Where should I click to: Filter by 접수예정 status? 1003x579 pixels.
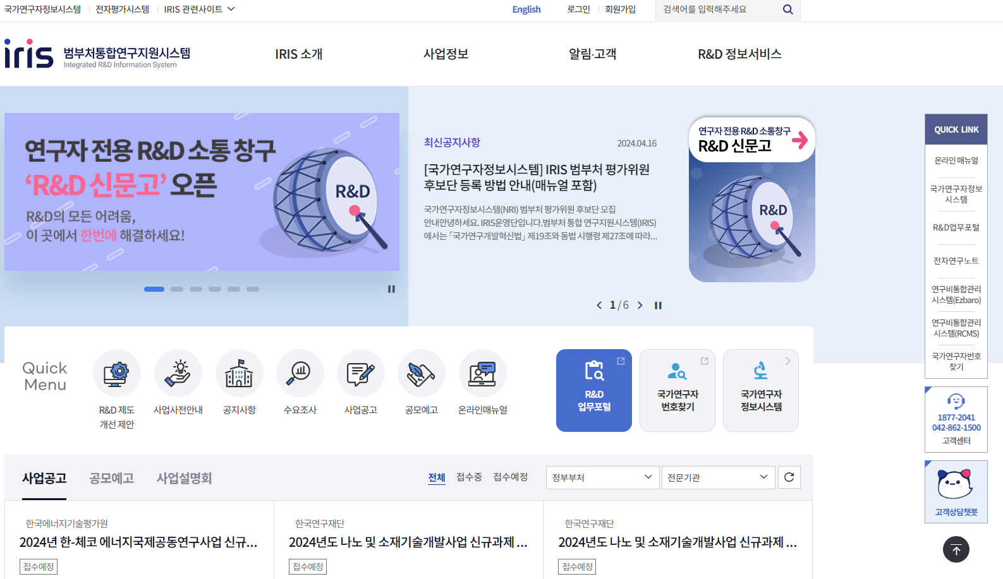pyautogui.click(x=511, y=477)
